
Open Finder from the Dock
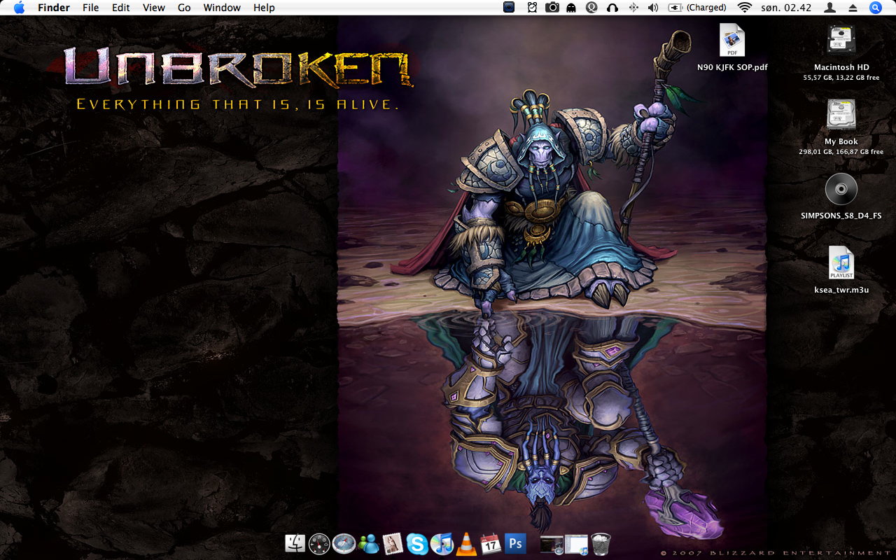pyautogui.click(x=295, y=543)
